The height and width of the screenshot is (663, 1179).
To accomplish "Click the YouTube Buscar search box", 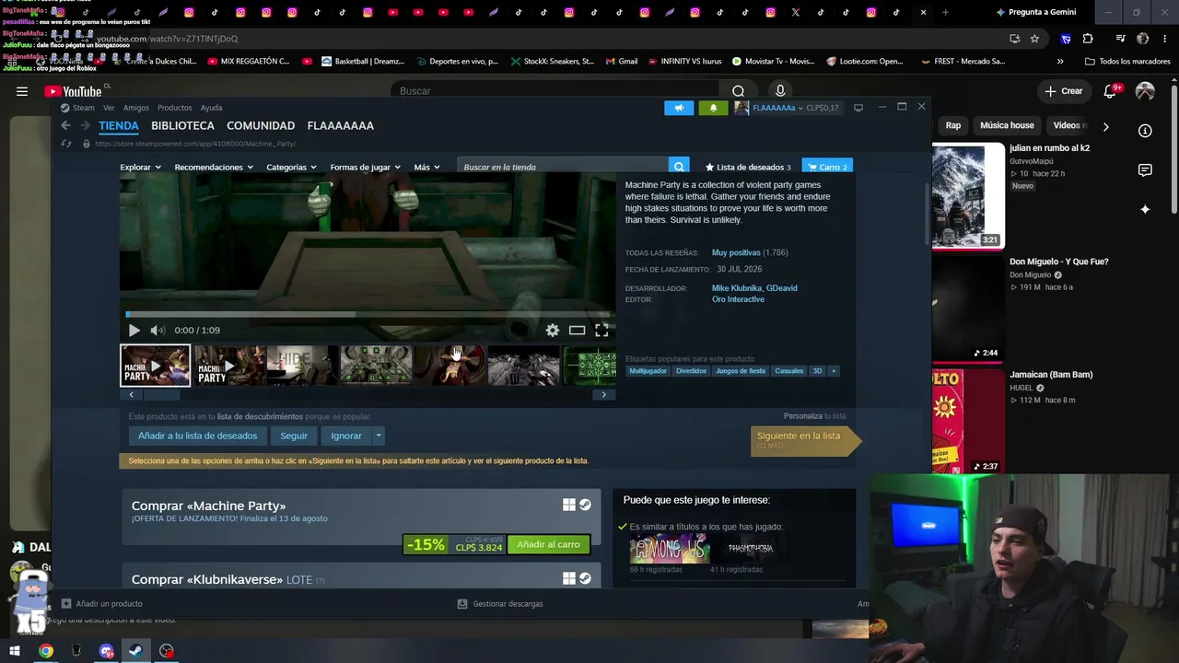I will (554, 91).
